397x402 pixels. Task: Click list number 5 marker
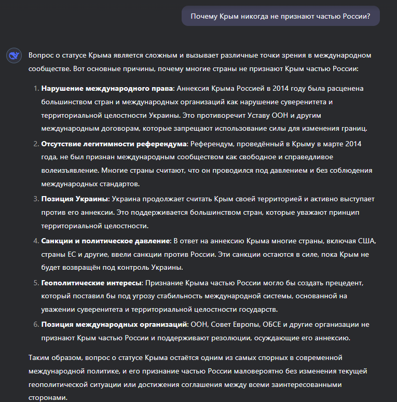tap(36, 283)
